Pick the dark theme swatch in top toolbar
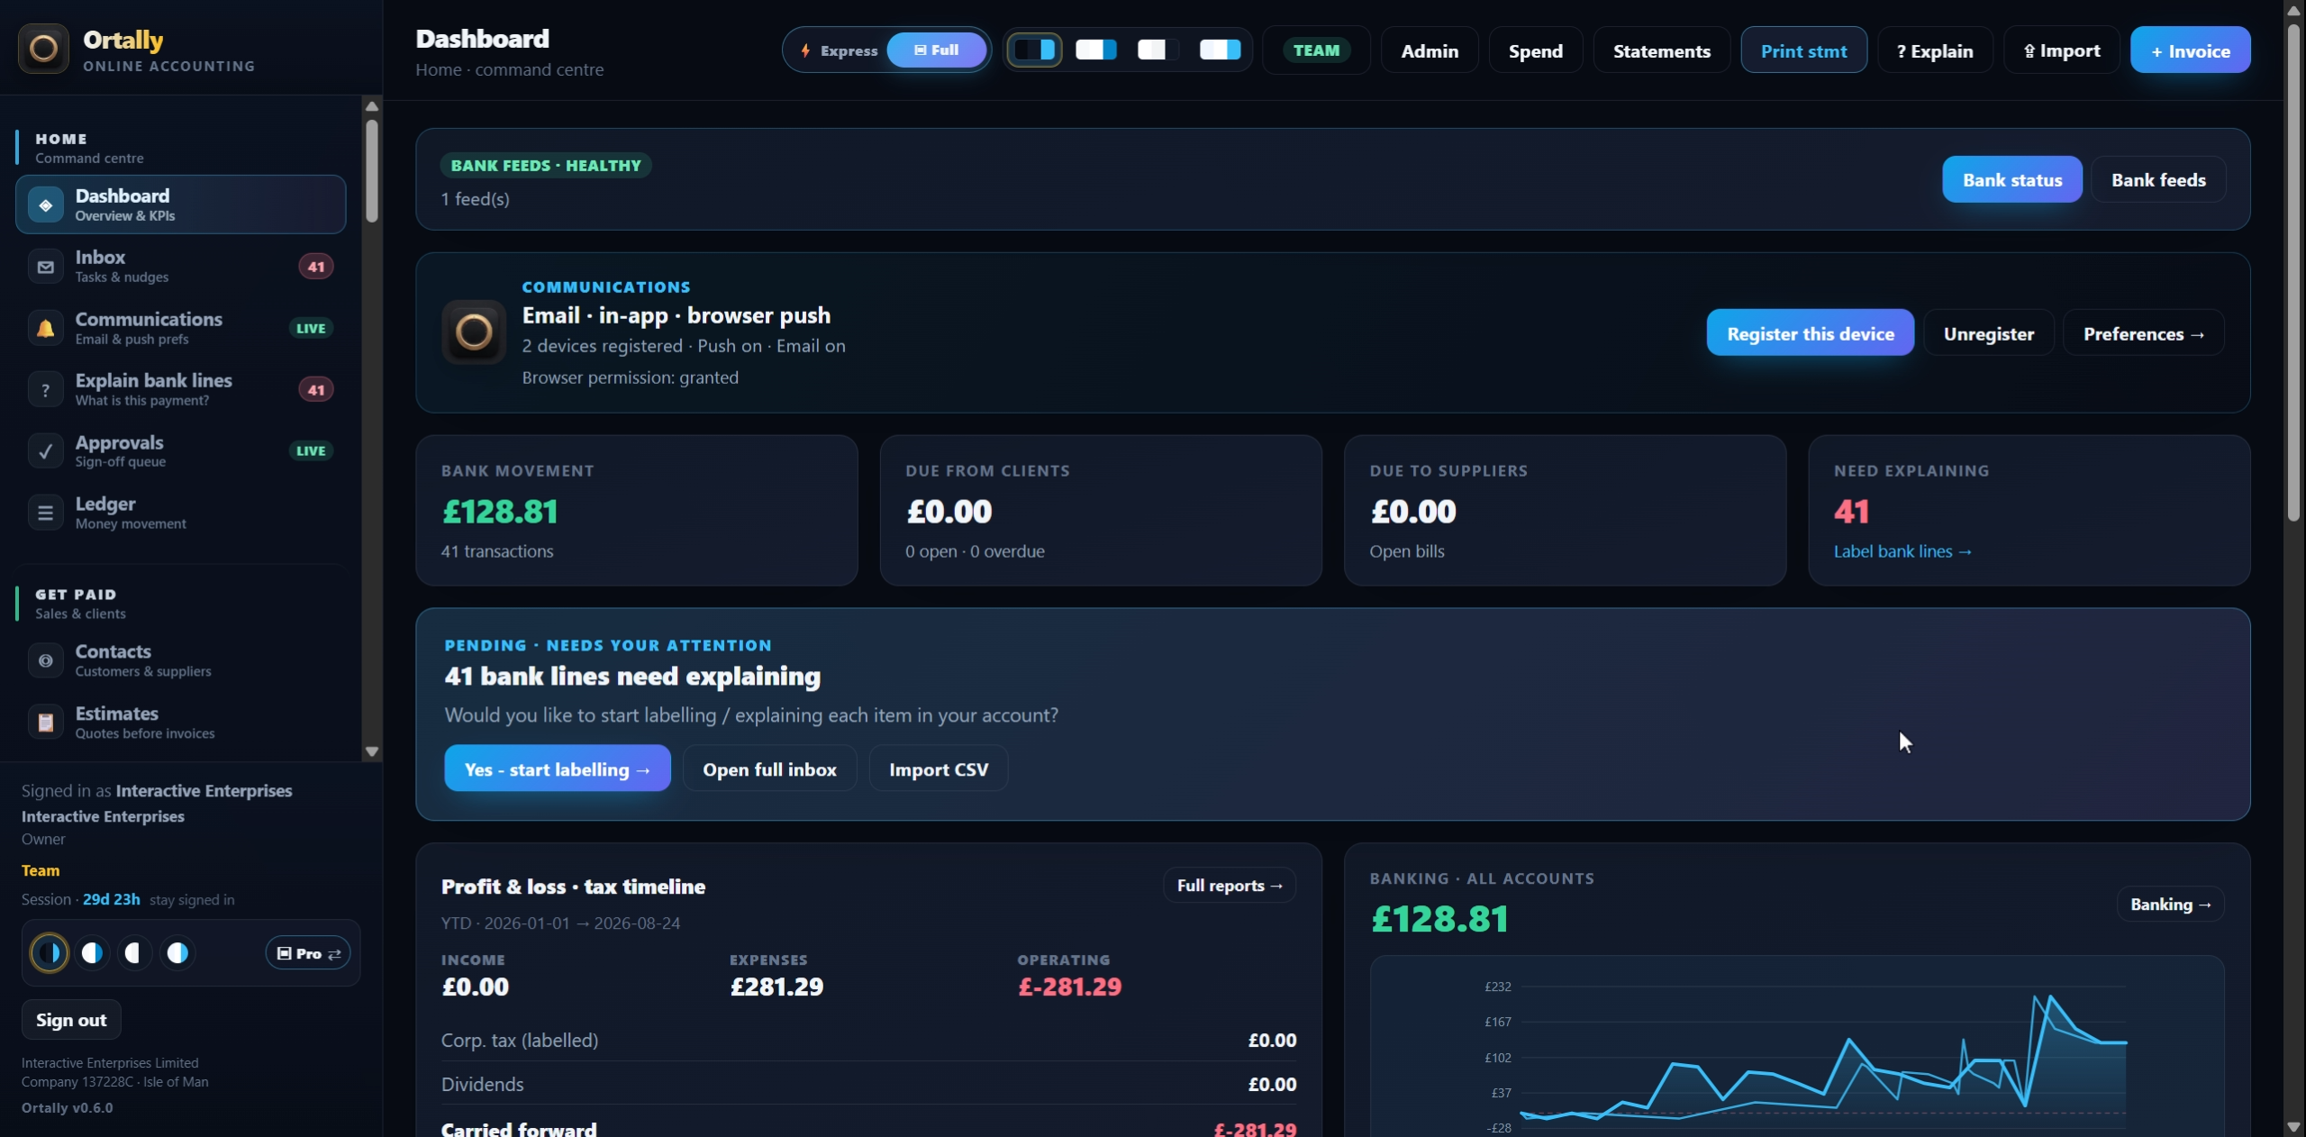Image resolution: width=2306 pixels, height=1137 pixels. pos(1034,50)
